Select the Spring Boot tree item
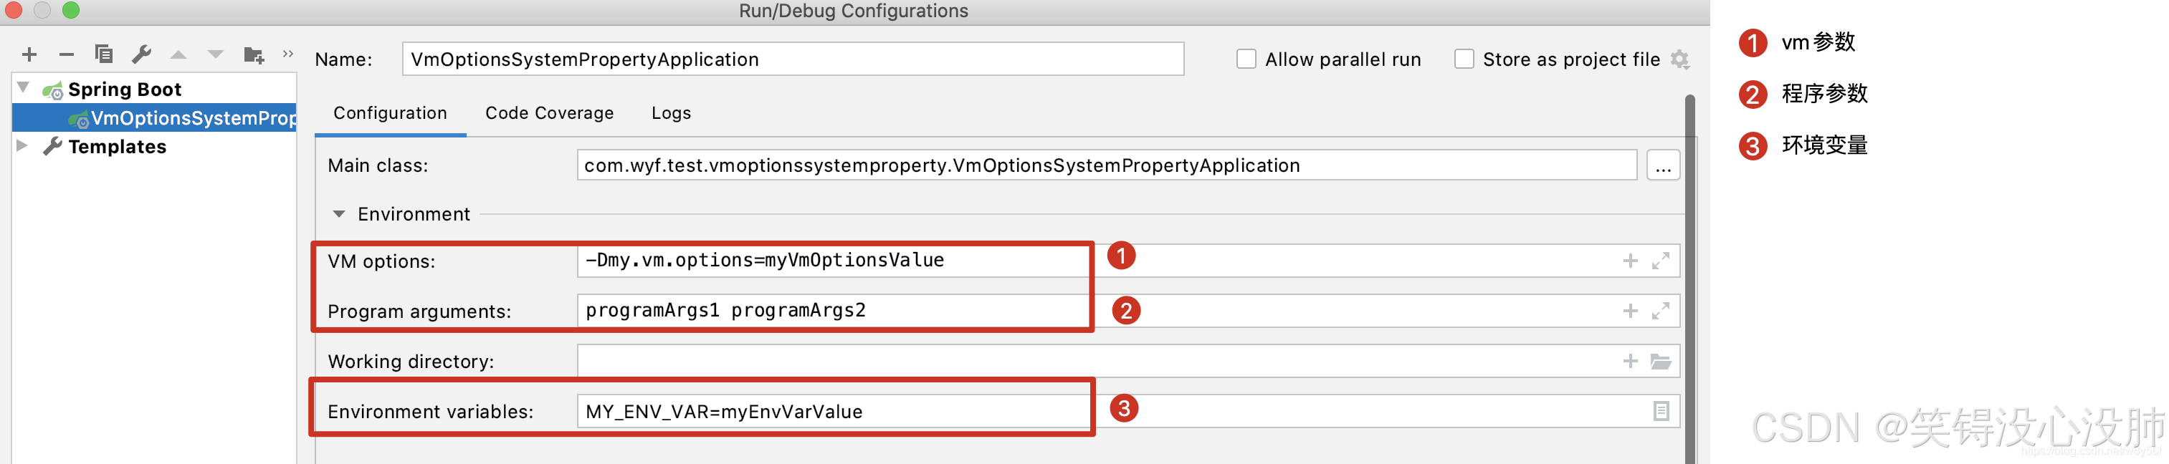This screenshot has height=464, width=2169. tap(125, 89)
